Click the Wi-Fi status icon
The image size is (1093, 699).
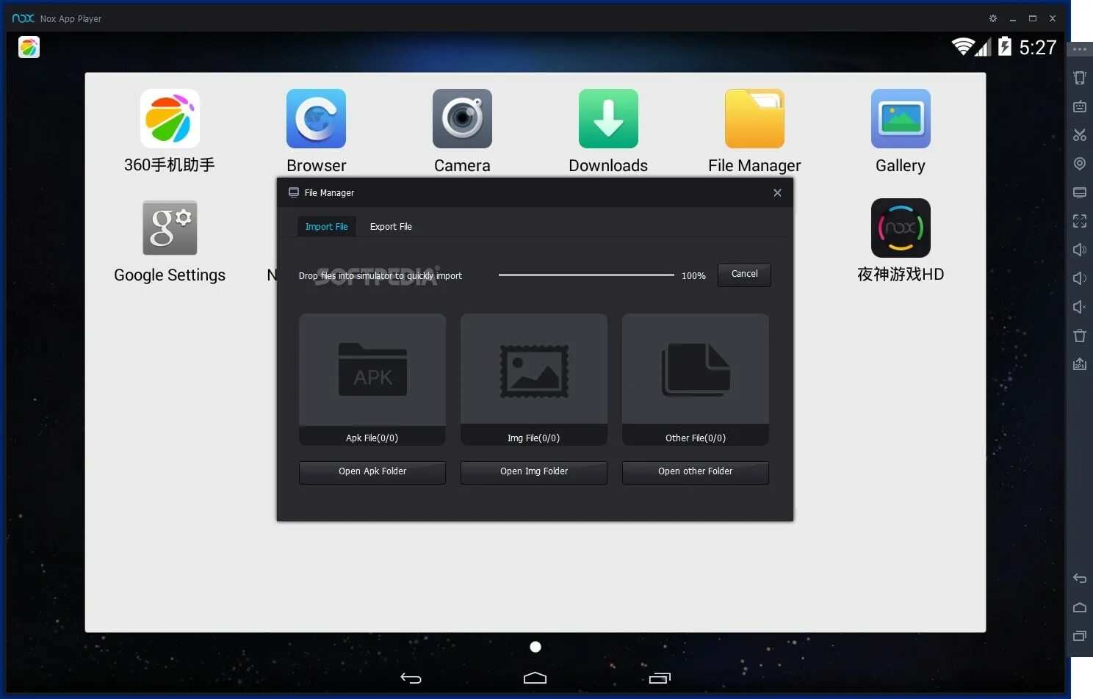[962, 46]
